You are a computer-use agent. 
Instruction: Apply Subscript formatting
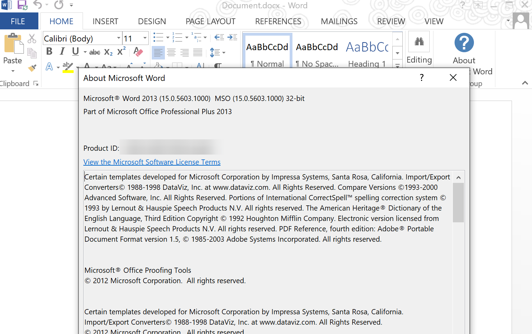(x=108, y=52)
